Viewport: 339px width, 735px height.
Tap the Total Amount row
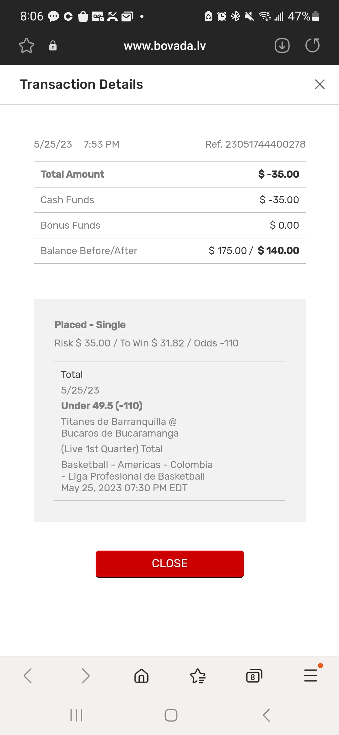point(169,174)
